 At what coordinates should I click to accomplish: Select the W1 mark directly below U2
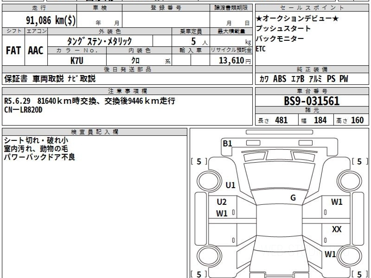[x=222, y=213]
